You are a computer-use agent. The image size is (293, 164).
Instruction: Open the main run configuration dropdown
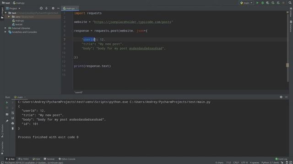click(246, 3)
